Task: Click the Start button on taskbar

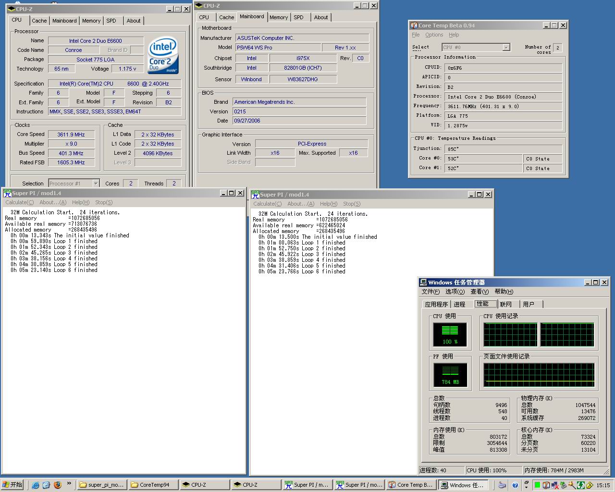Action: (x=13, y=485)
